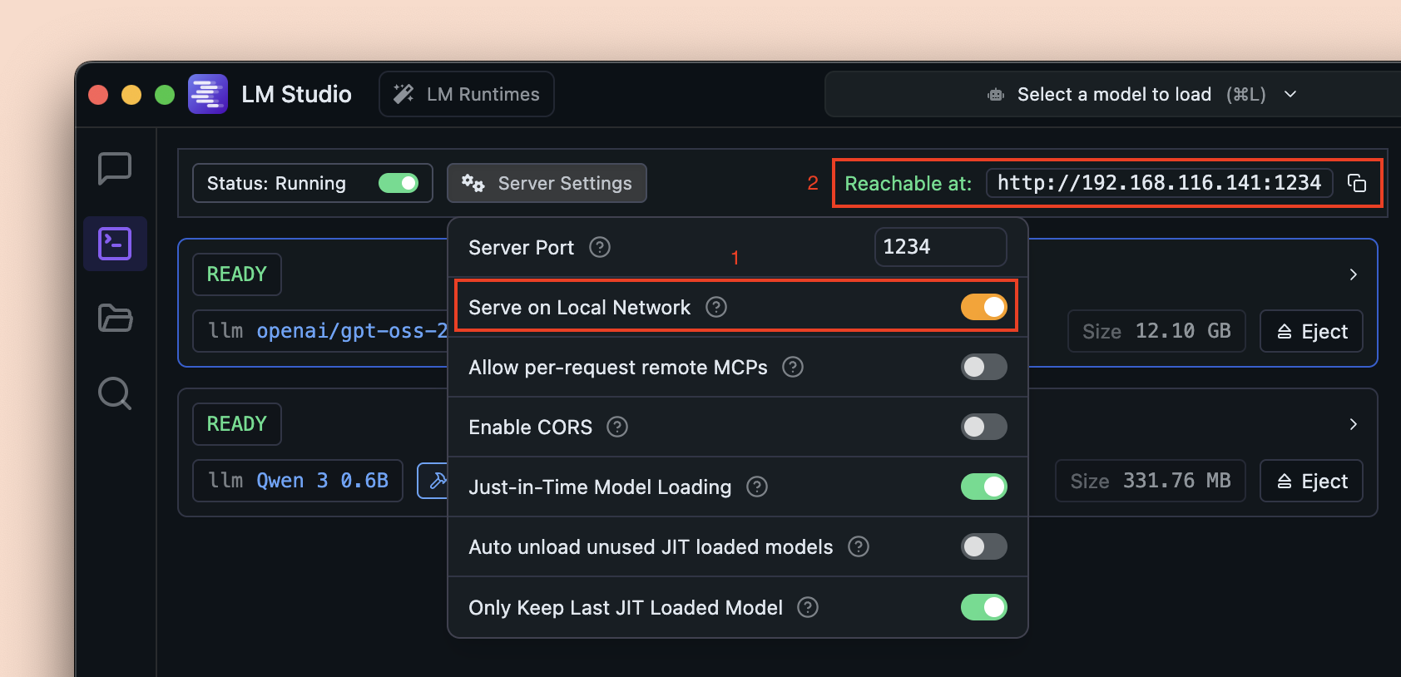Viewport: 1401px width, 677px height.
Task: Toggle Just-in-Time Model Loading off
Action: point(983,487)
